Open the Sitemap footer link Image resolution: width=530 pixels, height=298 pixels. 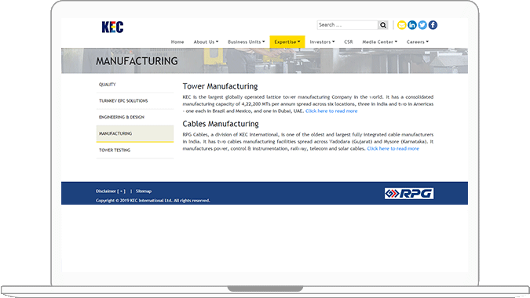[144, 191]
